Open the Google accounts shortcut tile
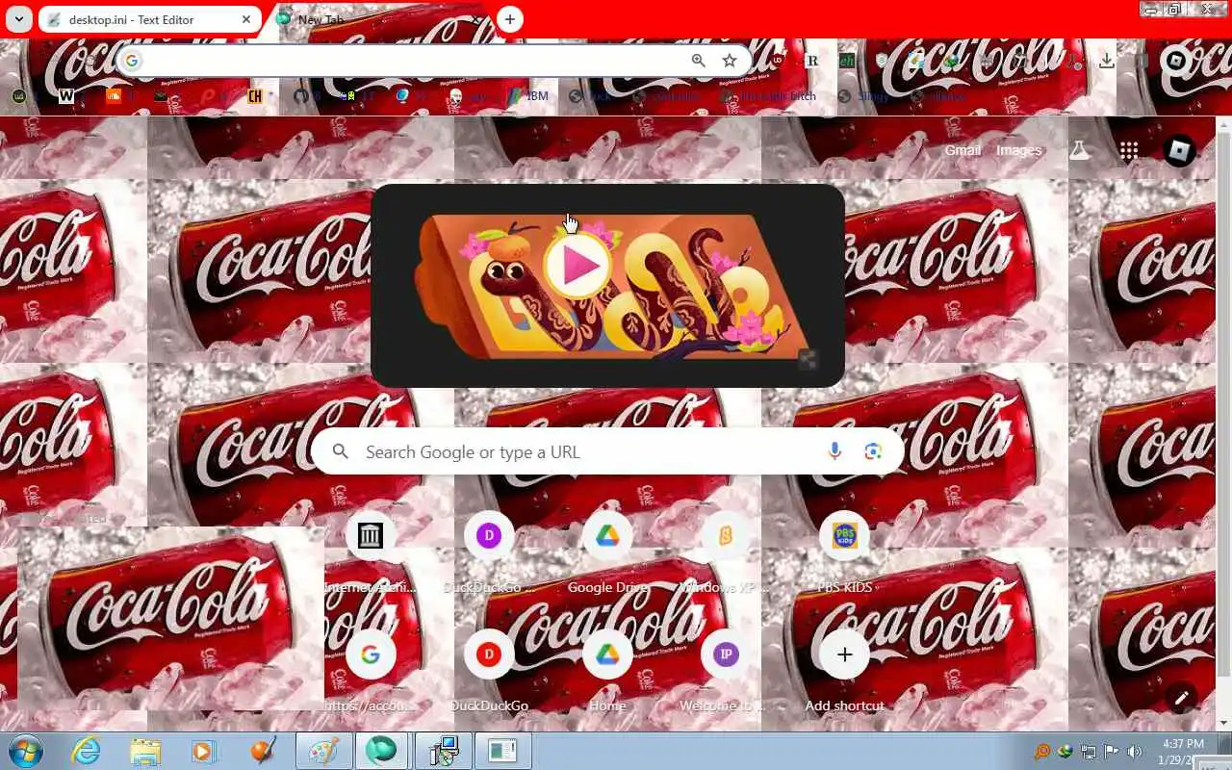 click(x=371, y=672)
